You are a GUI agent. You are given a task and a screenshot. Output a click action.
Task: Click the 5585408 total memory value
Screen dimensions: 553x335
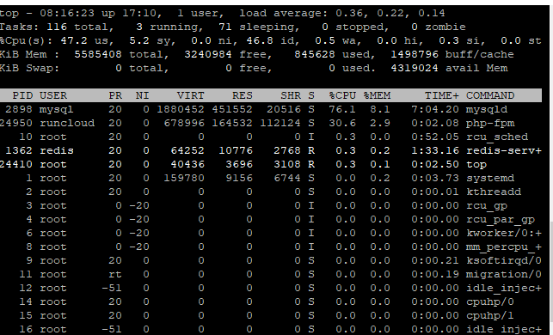[x=98, y=55]
